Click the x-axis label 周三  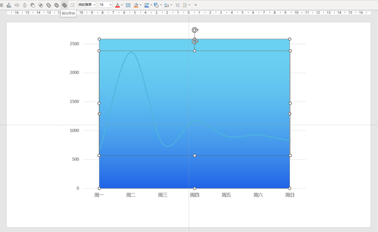point(163,195)
